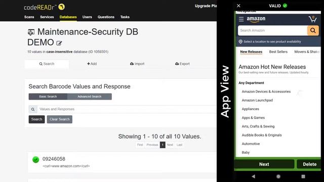Click the Amazon logo in app view
The image size is (324, 182).
[x=256, y=19]
